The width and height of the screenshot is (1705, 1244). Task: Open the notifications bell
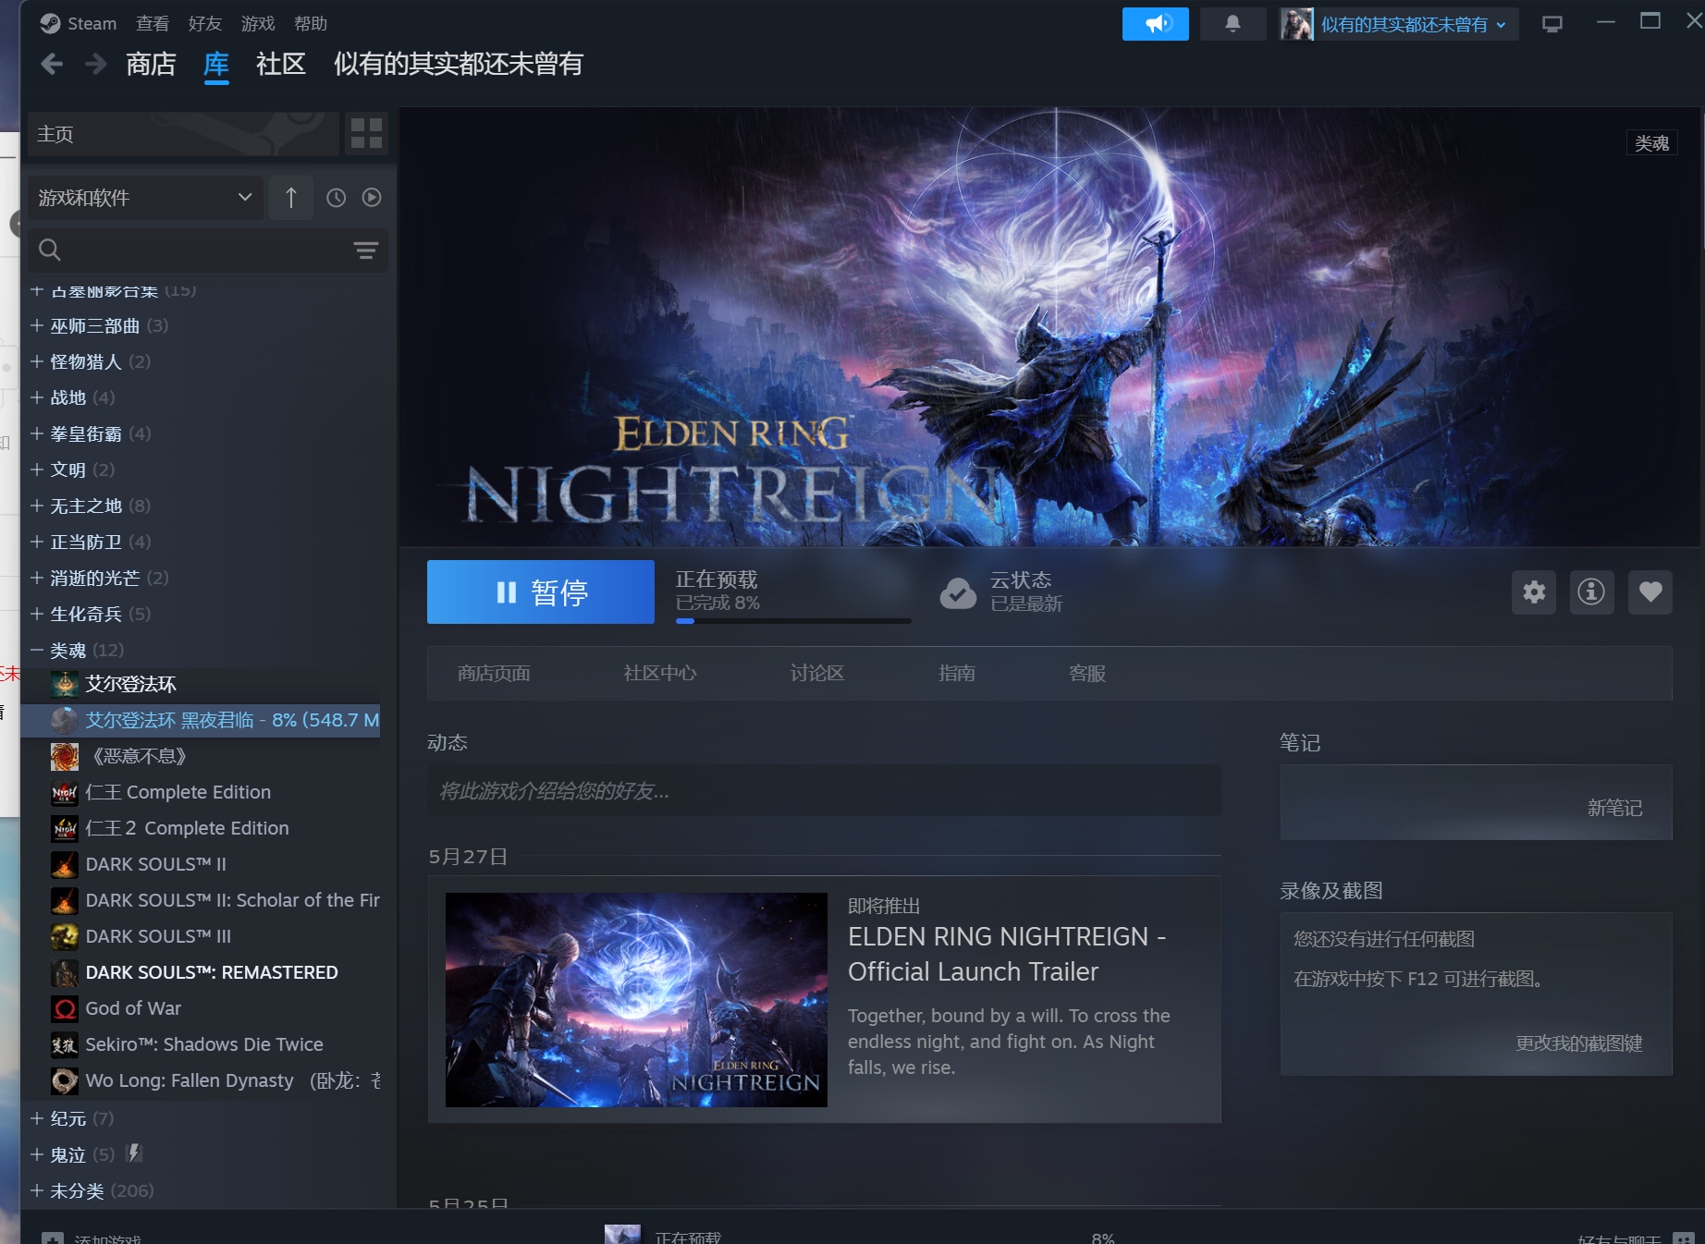1233,24
